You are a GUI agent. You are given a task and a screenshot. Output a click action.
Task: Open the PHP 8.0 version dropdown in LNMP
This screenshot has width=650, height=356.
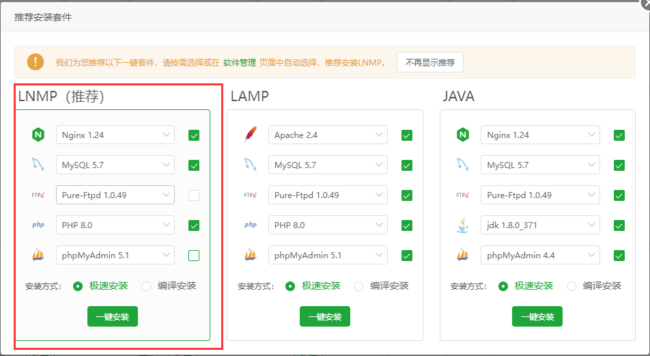click(115, 225)
